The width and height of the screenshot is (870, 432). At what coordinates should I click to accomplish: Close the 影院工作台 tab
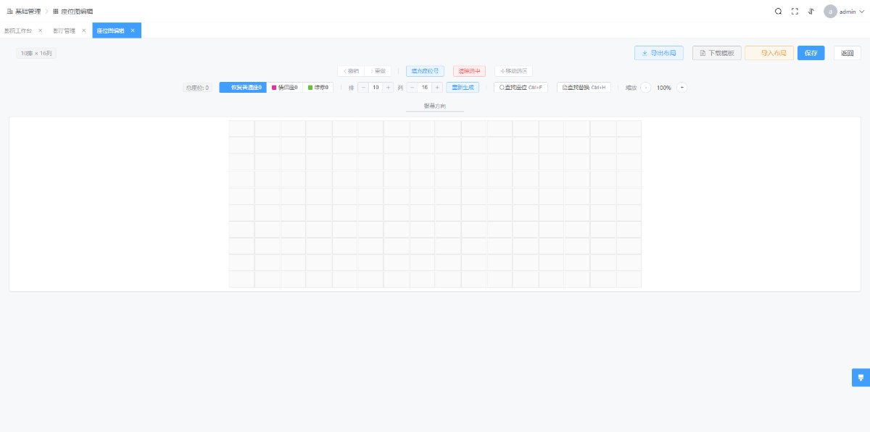[x=41, y=30]
